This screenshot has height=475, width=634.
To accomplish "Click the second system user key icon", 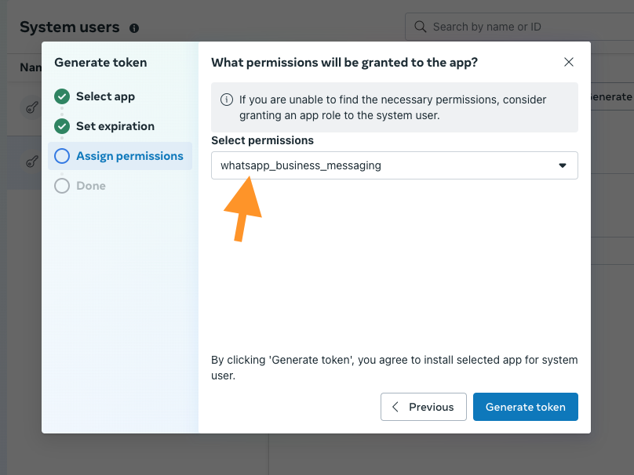I will [x=32, y=162].
